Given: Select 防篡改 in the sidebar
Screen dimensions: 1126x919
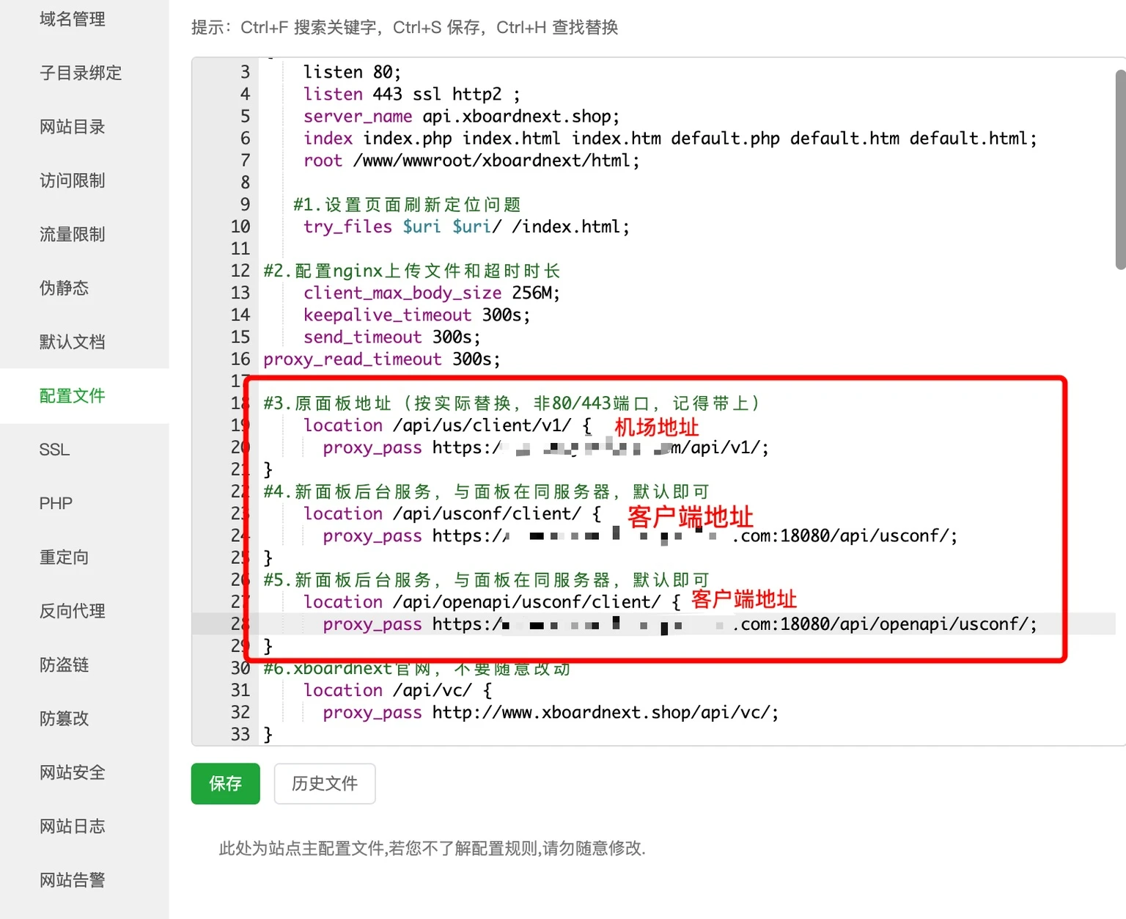Looking at the screenshot, I should point(64,719).
